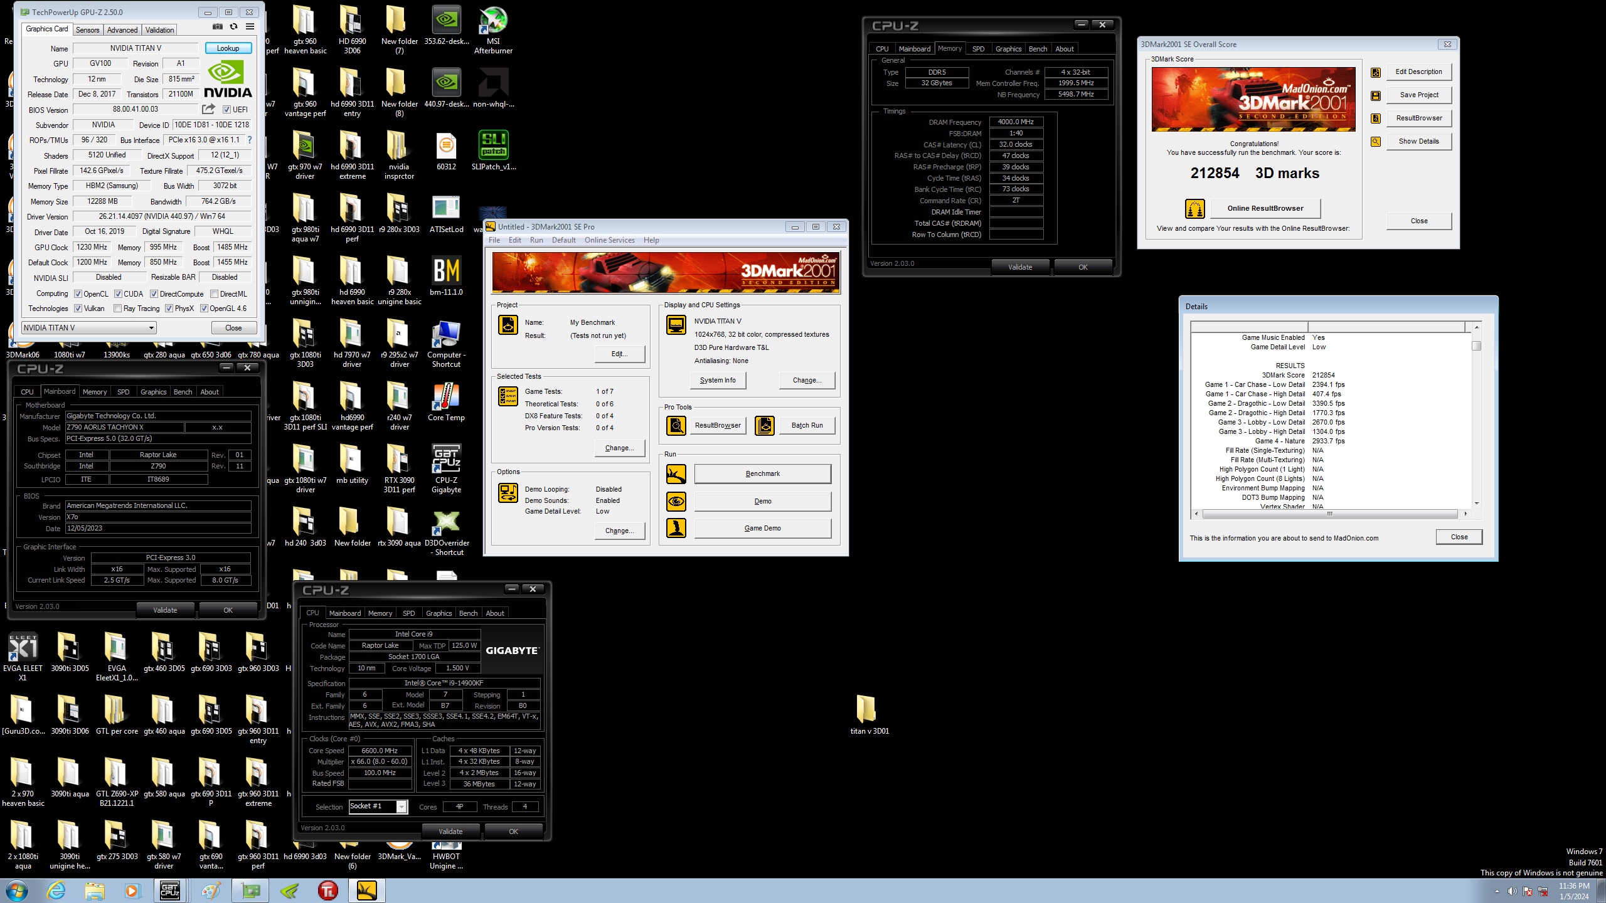1606x903 pixels.
Task: Open the GPU-Z hamburger menu icon
Action: tap(250, 26)
